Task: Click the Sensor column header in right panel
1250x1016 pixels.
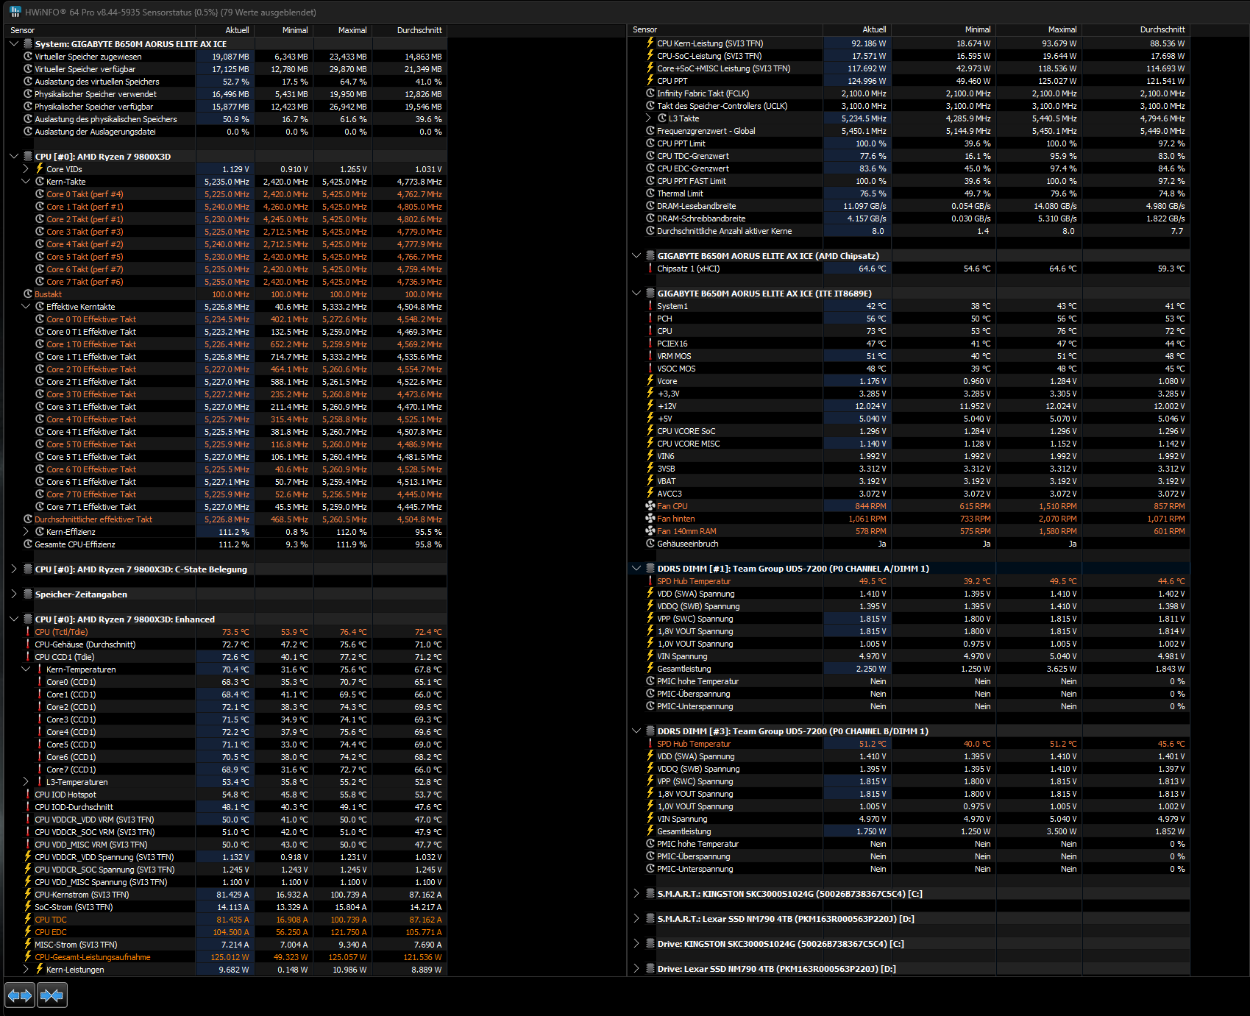Action: click(x=725, y=29)
